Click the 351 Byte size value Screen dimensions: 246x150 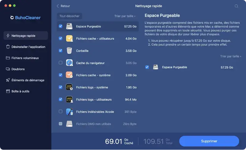click(x=130, y=112)
